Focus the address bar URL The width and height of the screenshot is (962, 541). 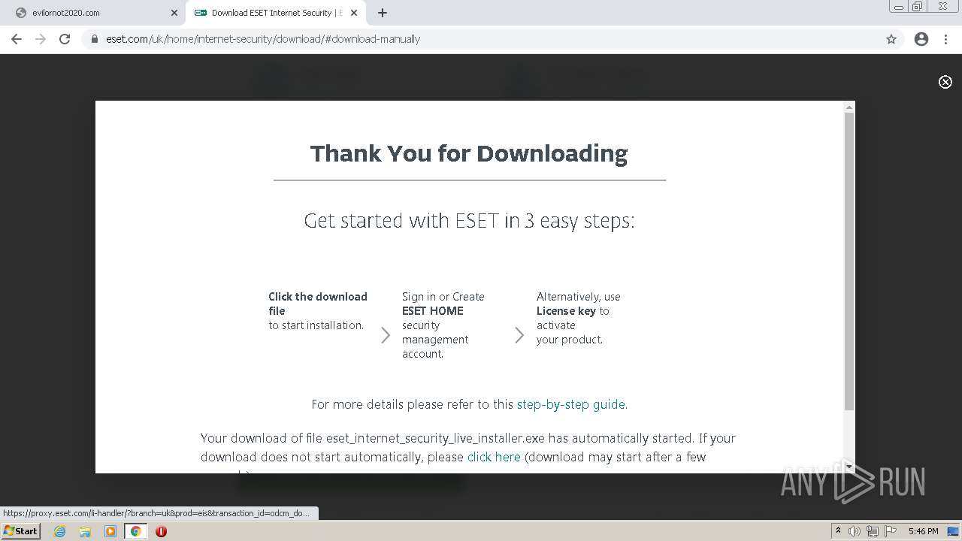(x=263, y=39)
